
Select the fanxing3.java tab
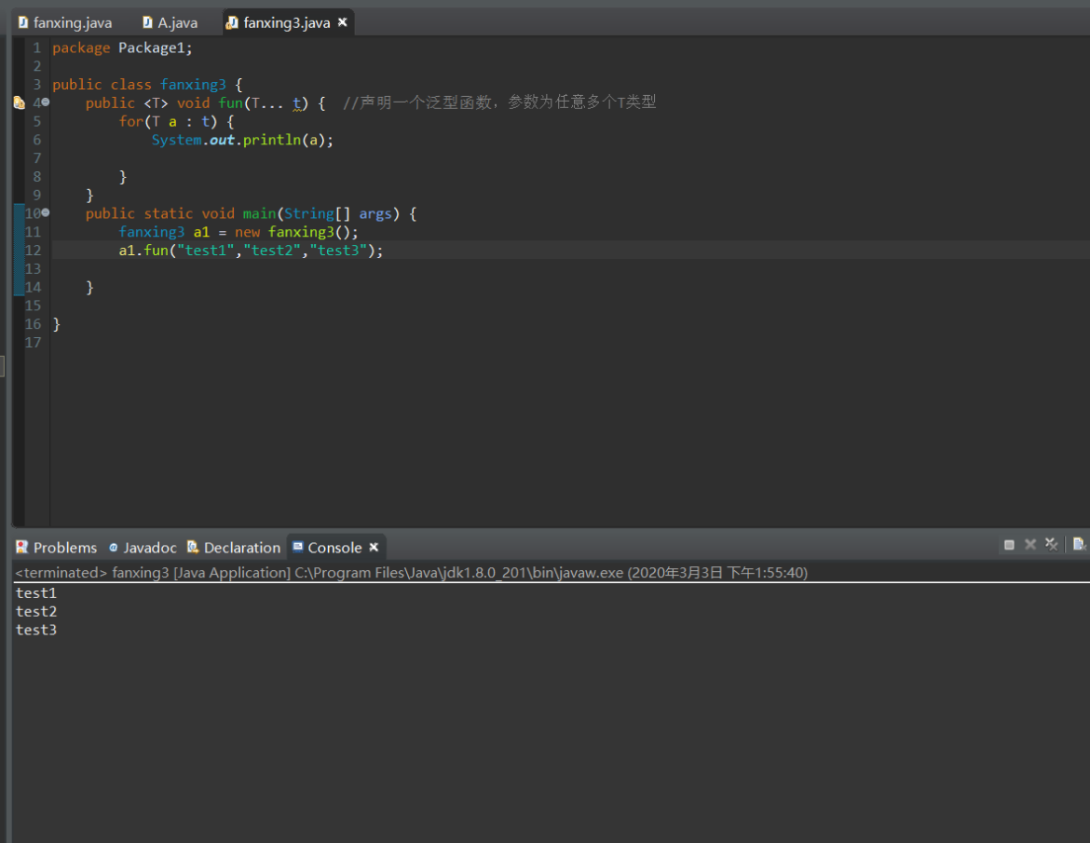(x=286, y=22)
